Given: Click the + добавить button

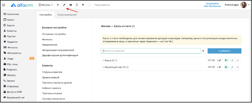Looking at the screenshot, I should pyautogui.click(x=224, y=51).
